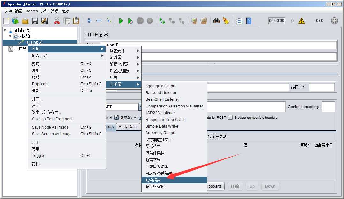Open the HTTP method dropdown
Screen dimensions: 344x199
(140, 107)
